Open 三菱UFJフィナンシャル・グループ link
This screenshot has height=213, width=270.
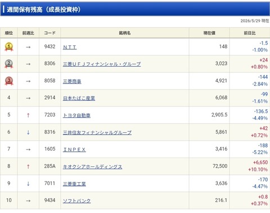[x=102, y=64]
